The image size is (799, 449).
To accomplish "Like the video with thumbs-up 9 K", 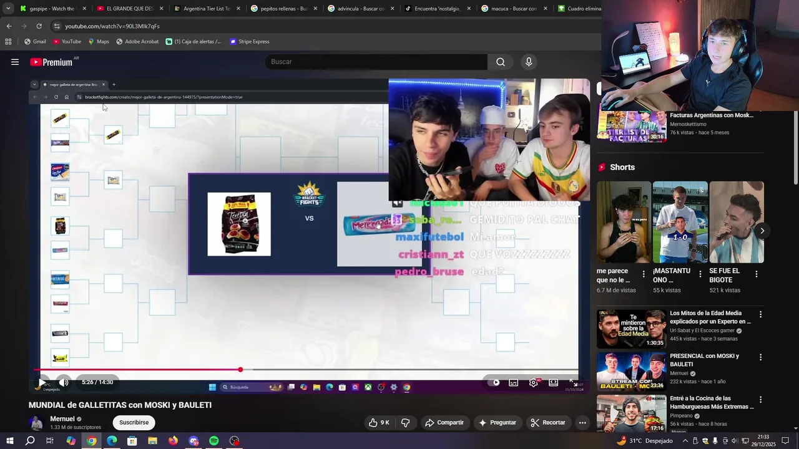I will (379, 422).
